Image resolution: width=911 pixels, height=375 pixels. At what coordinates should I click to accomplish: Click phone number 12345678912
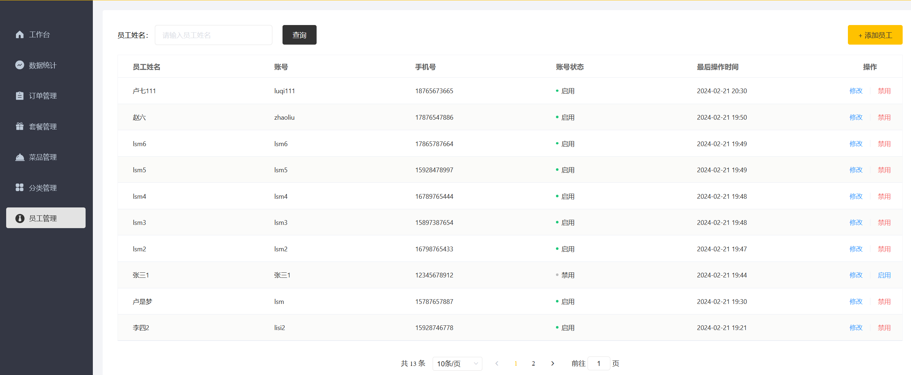coord(434,275)
